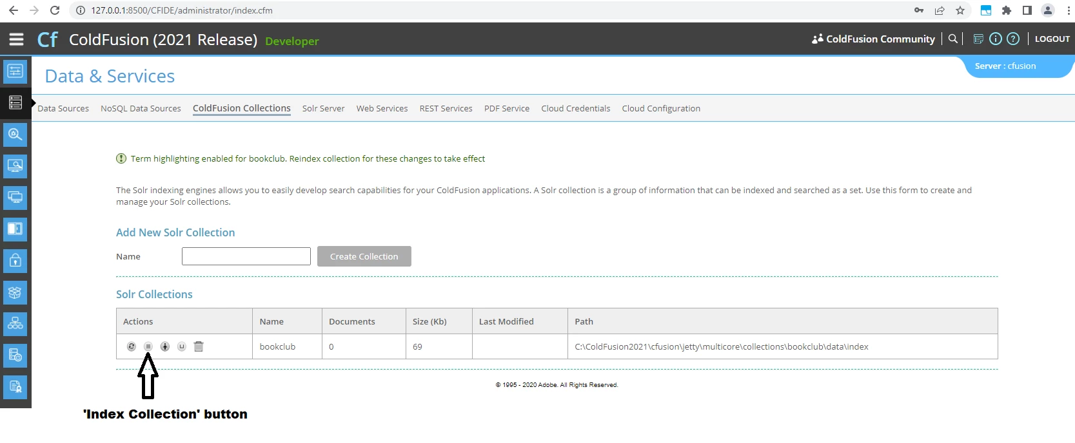Image resolution: width=1075 pixels, height=443 pixels.
Task: Open the browser three-dot menu
Action: (x=1069, y=10)
